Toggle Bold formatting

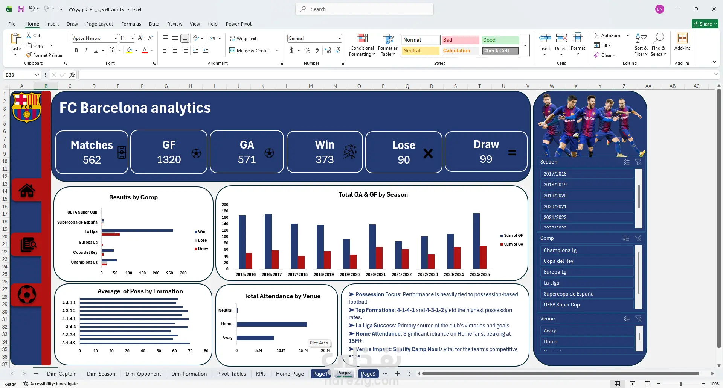point(76,50)
